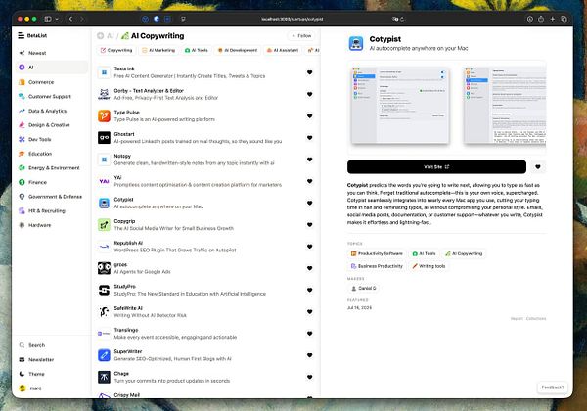
Task: Click the AI Copywriting topic tag in details
Action: coord(464,253)
